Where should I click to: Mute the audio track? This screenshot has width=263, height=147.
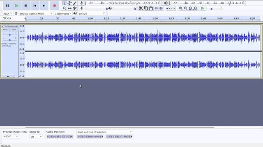tap(5, 29)
